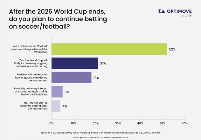Click the 21% value label
The image size is (201, 140).
click(x=103, y=64)
